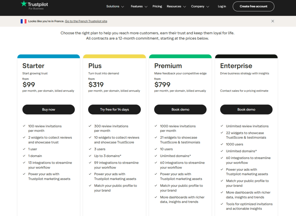This screenshot has height=216, width=296.
Task: Click the $99 Starter price
Action: (29, 85)
